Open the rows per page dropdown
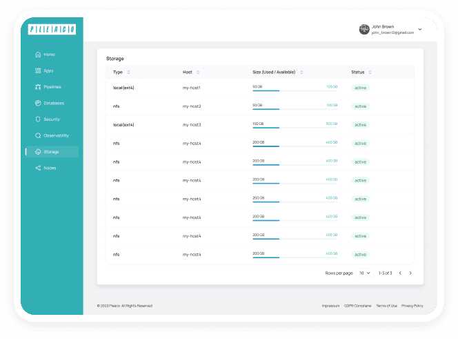 (x=365, y=273)
